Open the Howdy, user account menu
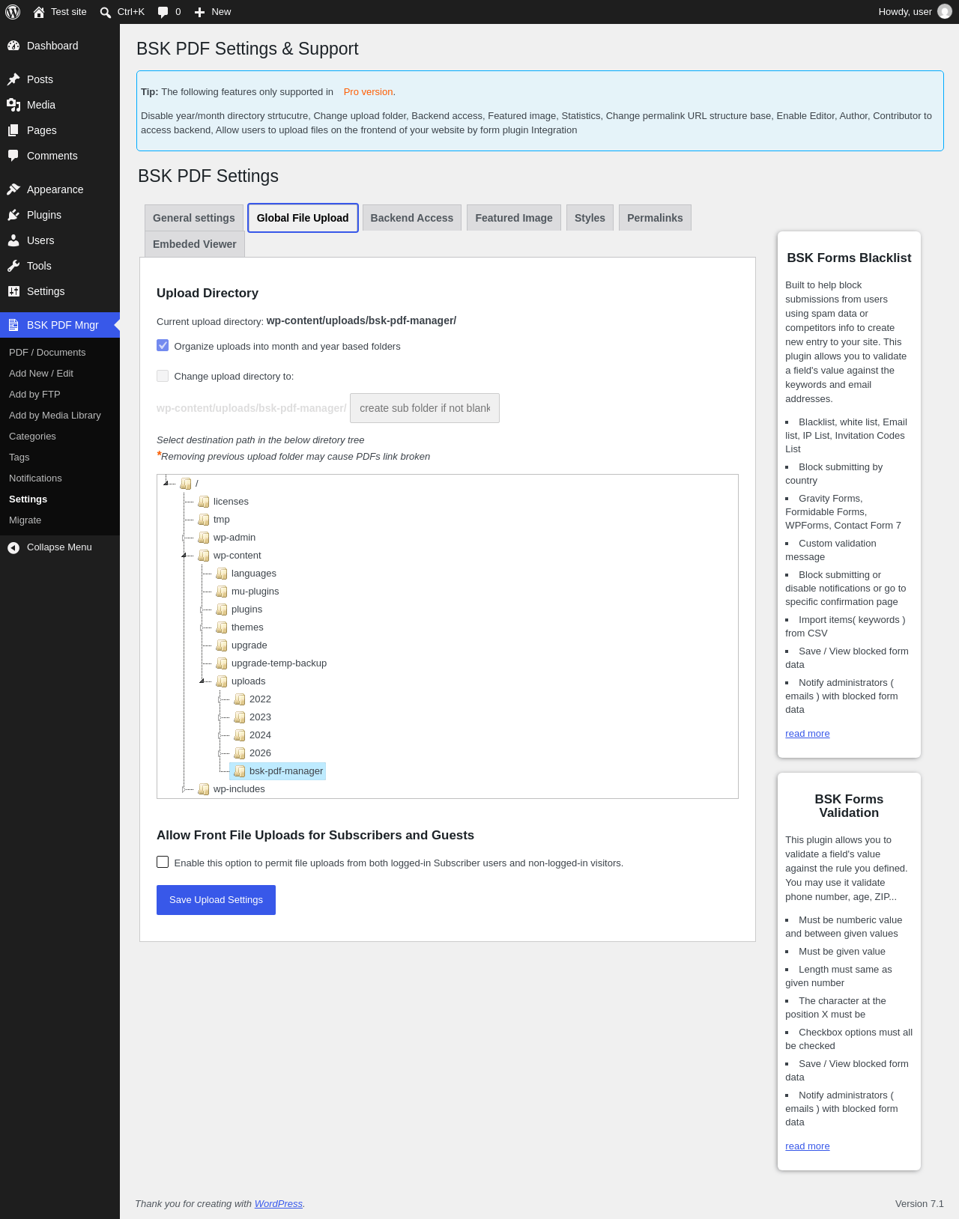This screenshot has height=1219, width=959. pyautogui.click(x=915, y=12)
